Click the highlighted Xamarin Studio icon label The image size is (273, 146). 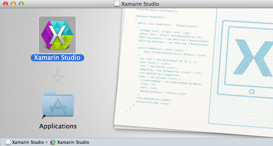pos(57,58)
